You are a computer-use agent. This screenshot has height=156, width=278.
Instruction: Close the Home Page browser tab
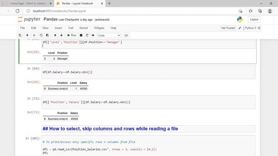click(50, 3)
